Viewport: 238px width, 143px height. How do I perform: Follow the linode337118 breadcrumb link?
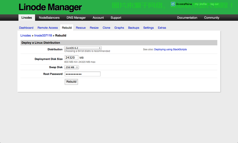pyautogui.click(x=43, y=35)
